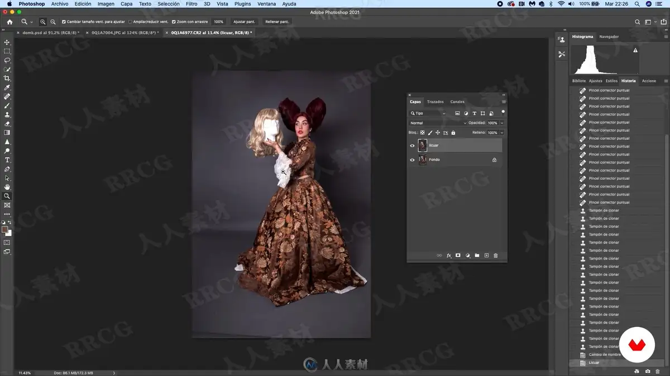The width and height of the screenshot is (670, 376).
Task: Hide the Fondo layer
Action: (x=413, y=160)
